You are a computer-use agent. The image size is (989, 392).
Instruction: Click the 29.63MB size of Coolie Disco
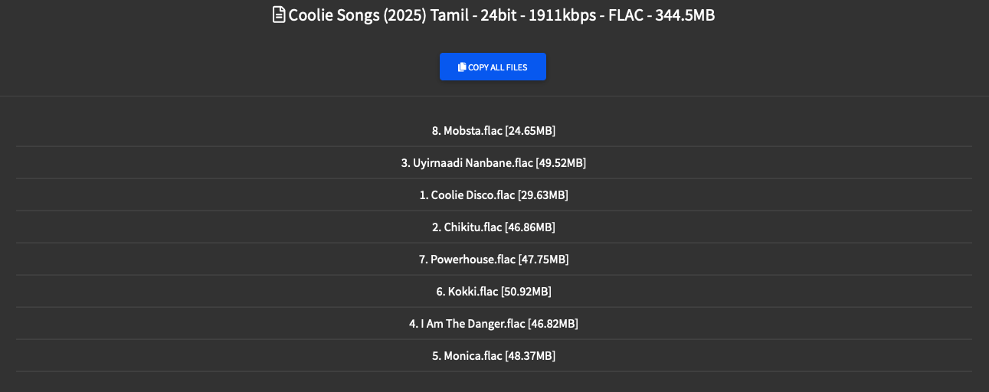click(543, 195)
